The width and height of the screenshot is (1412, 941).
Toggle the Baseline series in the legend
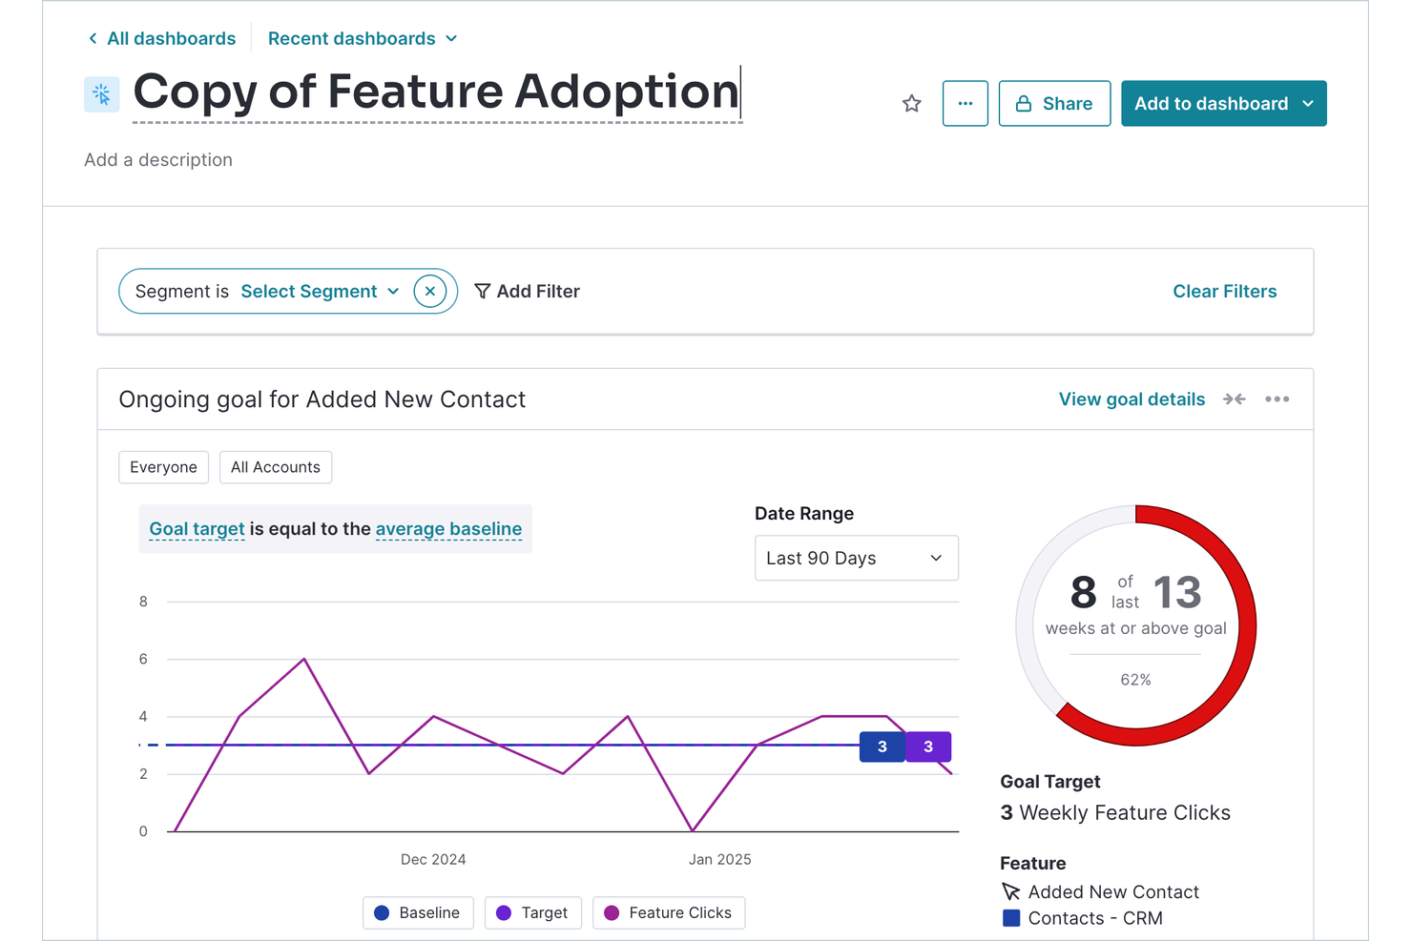[x=417, y=912]
